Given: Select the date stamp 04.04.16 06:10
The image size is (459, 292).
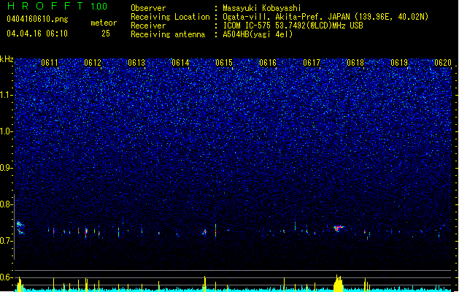Looking at the screenshot, I should [x=37, y=34].
